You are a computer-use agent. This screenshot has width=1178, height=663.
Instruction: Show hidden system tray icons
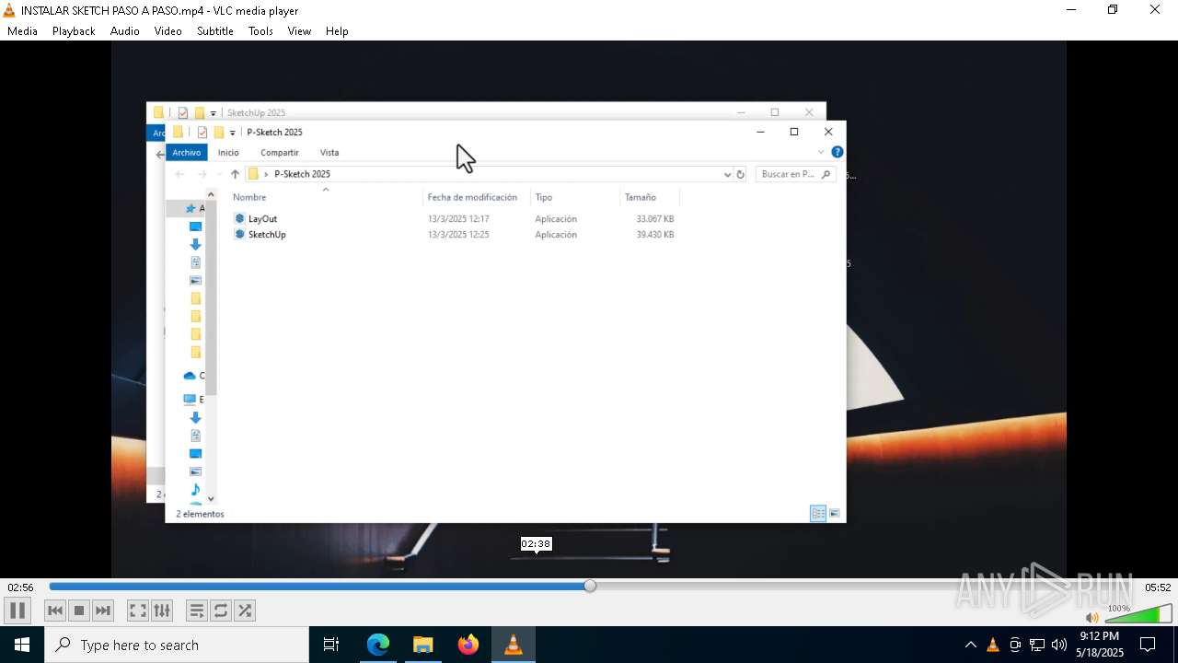click(x=970, y=645)
